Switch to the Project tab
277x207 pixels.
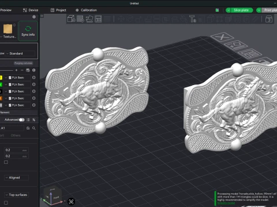pos(58,10)
